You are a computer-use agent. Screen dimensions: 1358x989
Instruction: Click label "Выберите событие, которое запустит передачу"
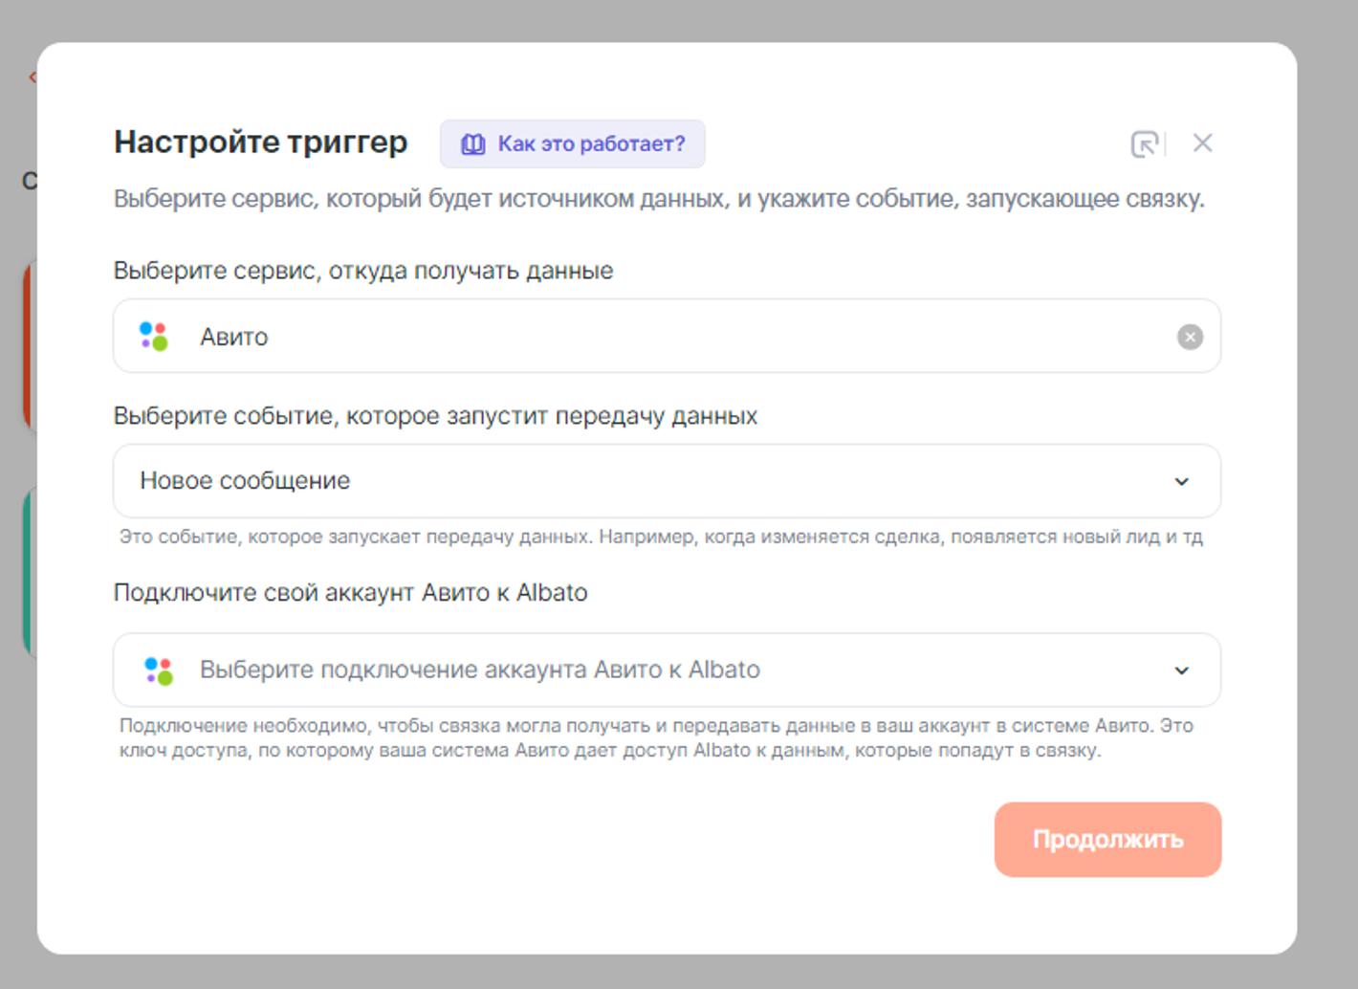click(x=435, y=416)
